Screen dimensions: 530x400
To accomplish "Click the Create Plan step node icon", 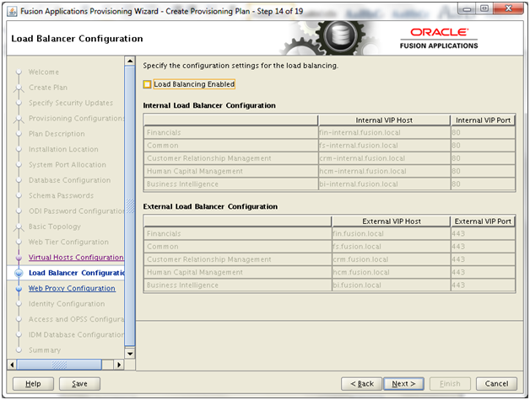I will (x=19, y=88).
